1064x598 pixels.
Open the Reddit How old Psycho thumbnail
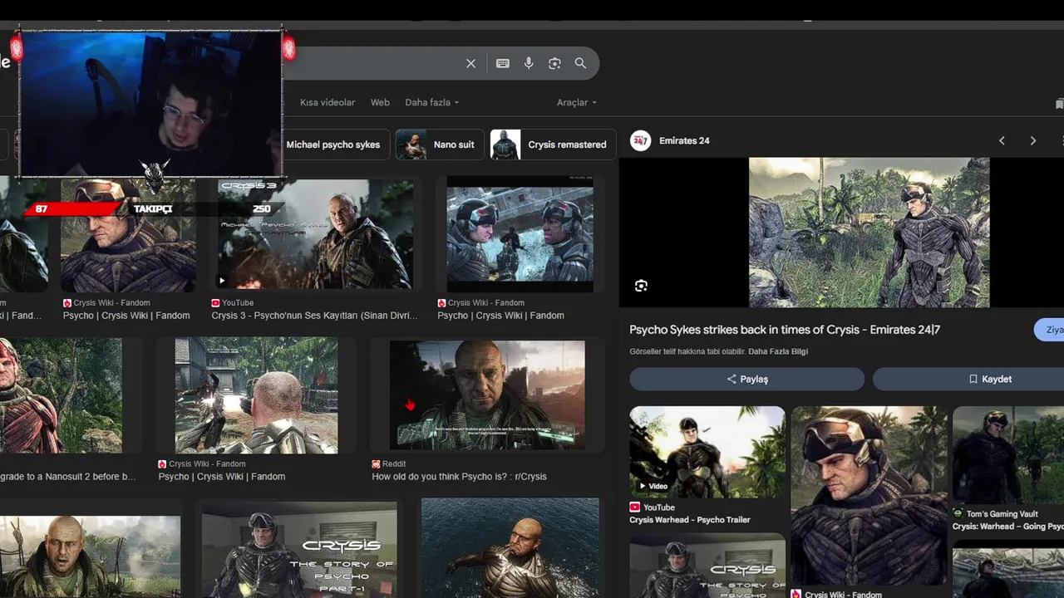click(x=487, y=395)
